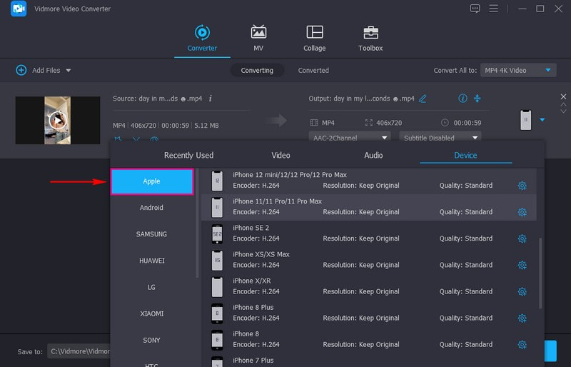Open the Toolbox section
Image resolution: width=571 pixels, height=367 pixels.
pyautogui.click(x=370, y=39)
